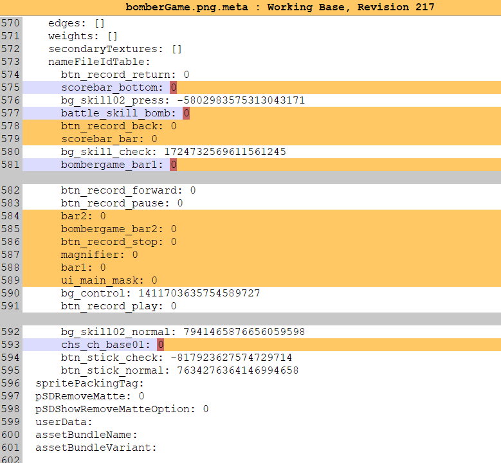Screen dimensions: 501x463
Task: Click the 'btn_record_return: 0' line
Action: (125, 75)
